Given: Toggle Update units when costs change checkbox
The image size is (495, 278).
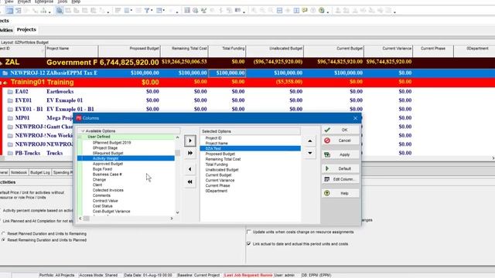Looking at the screenshot, I should (249, 232).
